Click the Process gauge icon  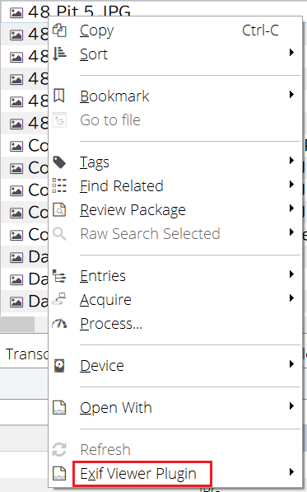tap(59, 324)
